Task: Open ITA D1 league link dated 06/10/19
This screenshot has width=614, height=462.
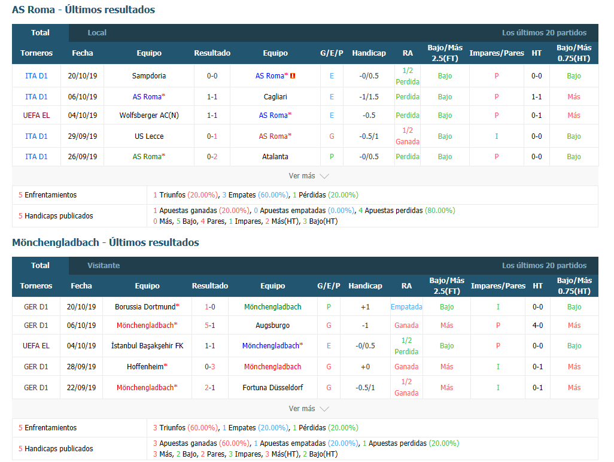Action: click(x=37, y=97)
